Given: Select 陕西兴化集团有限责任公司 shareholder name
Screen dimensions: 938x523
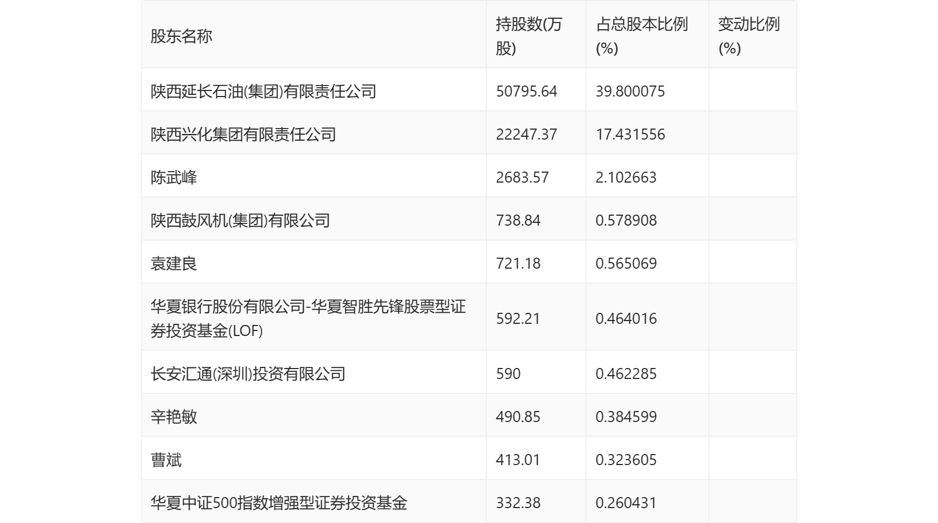Looking at the screenshot, I should [x=243, y=134].
